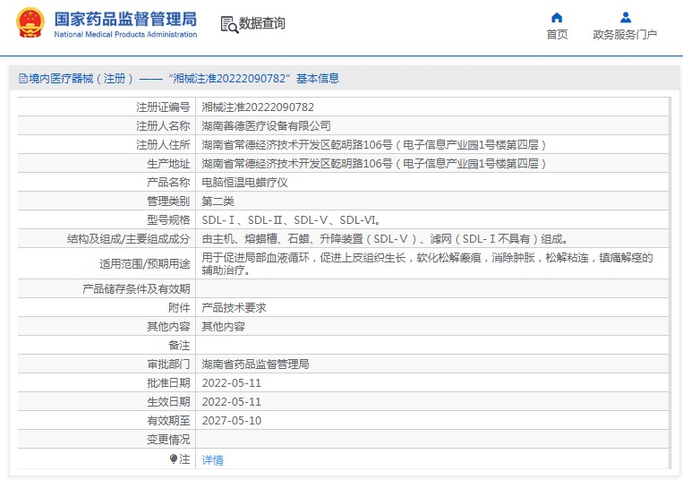This screenshot has height=480, width=683.
Task: Click the 数据查询 title text
Action: 261,23
